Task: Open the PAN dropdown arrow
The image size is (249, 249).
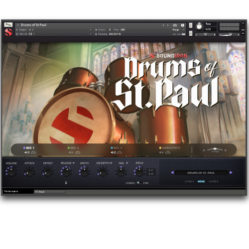Action: pos(127,163)
